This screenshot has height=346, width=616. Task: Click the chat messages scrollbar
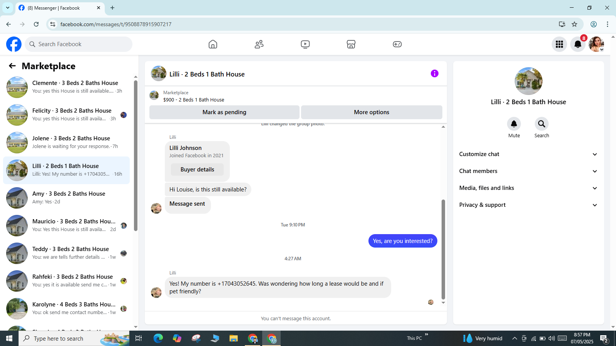[443, 249]
